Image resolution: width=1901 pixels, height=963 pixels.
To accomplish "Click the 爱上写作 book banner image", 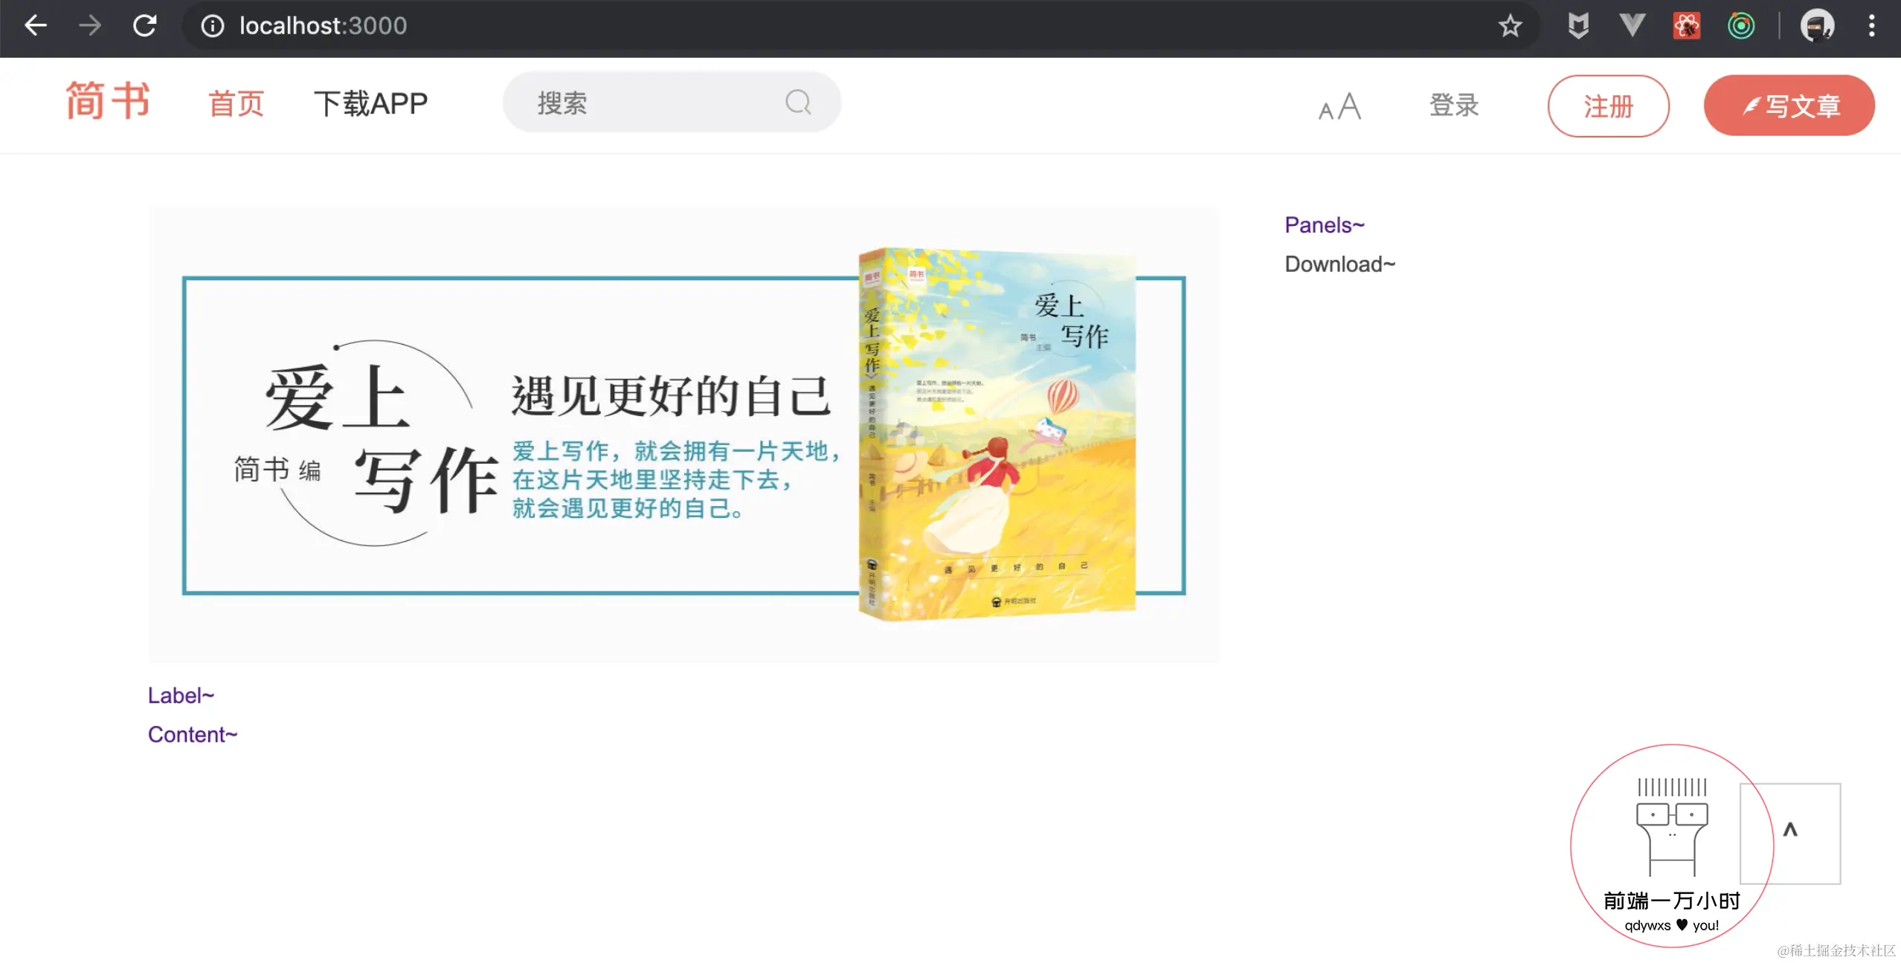I will tap(683, 435).
